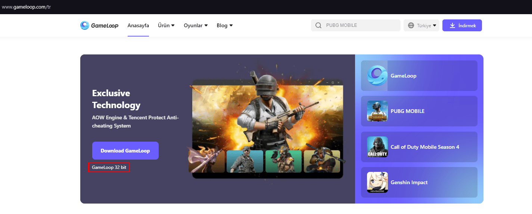
Task: Select the GameLoop card title
Action: (403, 76)
